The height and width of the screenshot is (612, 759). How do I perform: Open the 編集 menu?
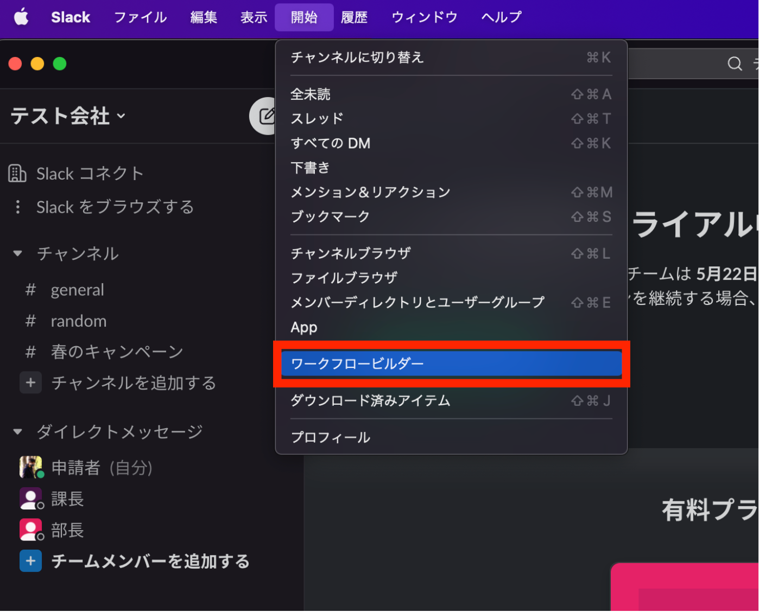coord(204,17)
